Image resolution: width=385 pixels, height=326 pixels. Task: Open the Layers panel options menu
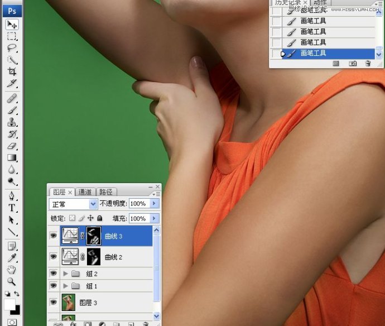pos(156,194)
